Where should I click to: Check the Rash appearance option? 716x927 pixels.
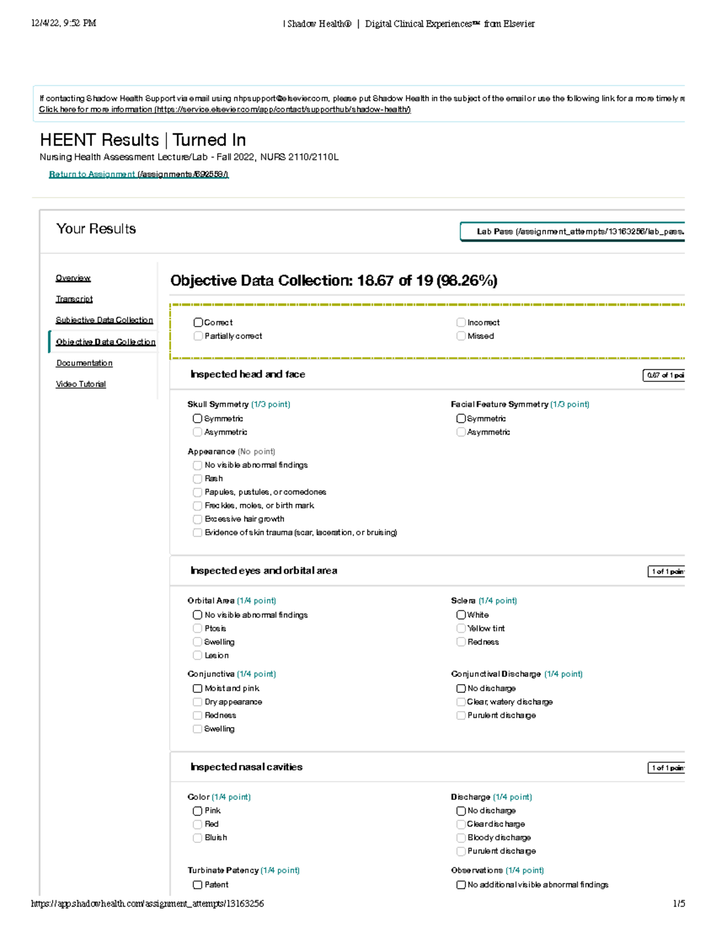tap(197, 478)
